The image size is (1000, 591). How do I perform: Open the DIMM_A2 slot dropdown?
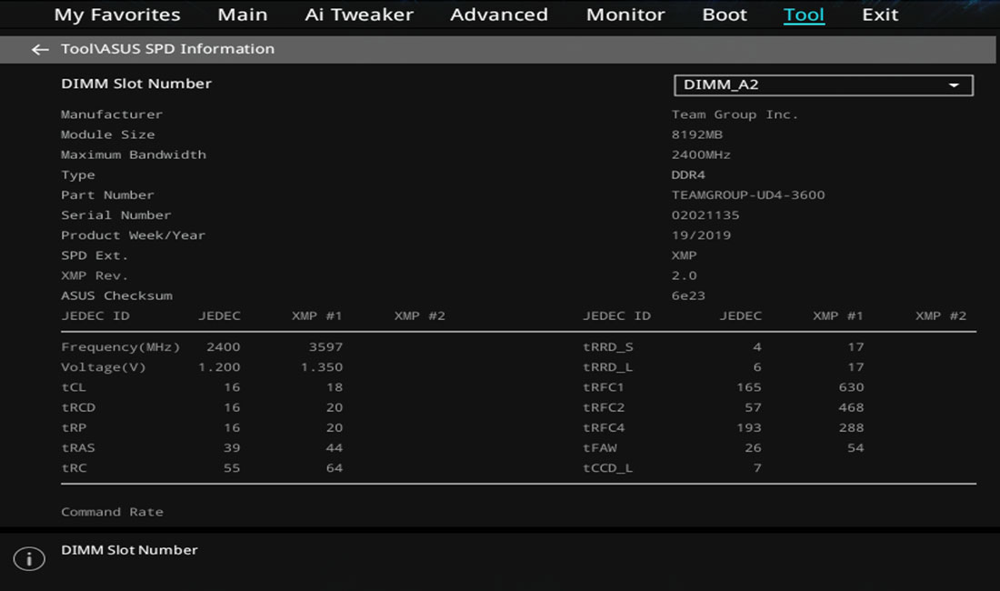click(824, 85)
